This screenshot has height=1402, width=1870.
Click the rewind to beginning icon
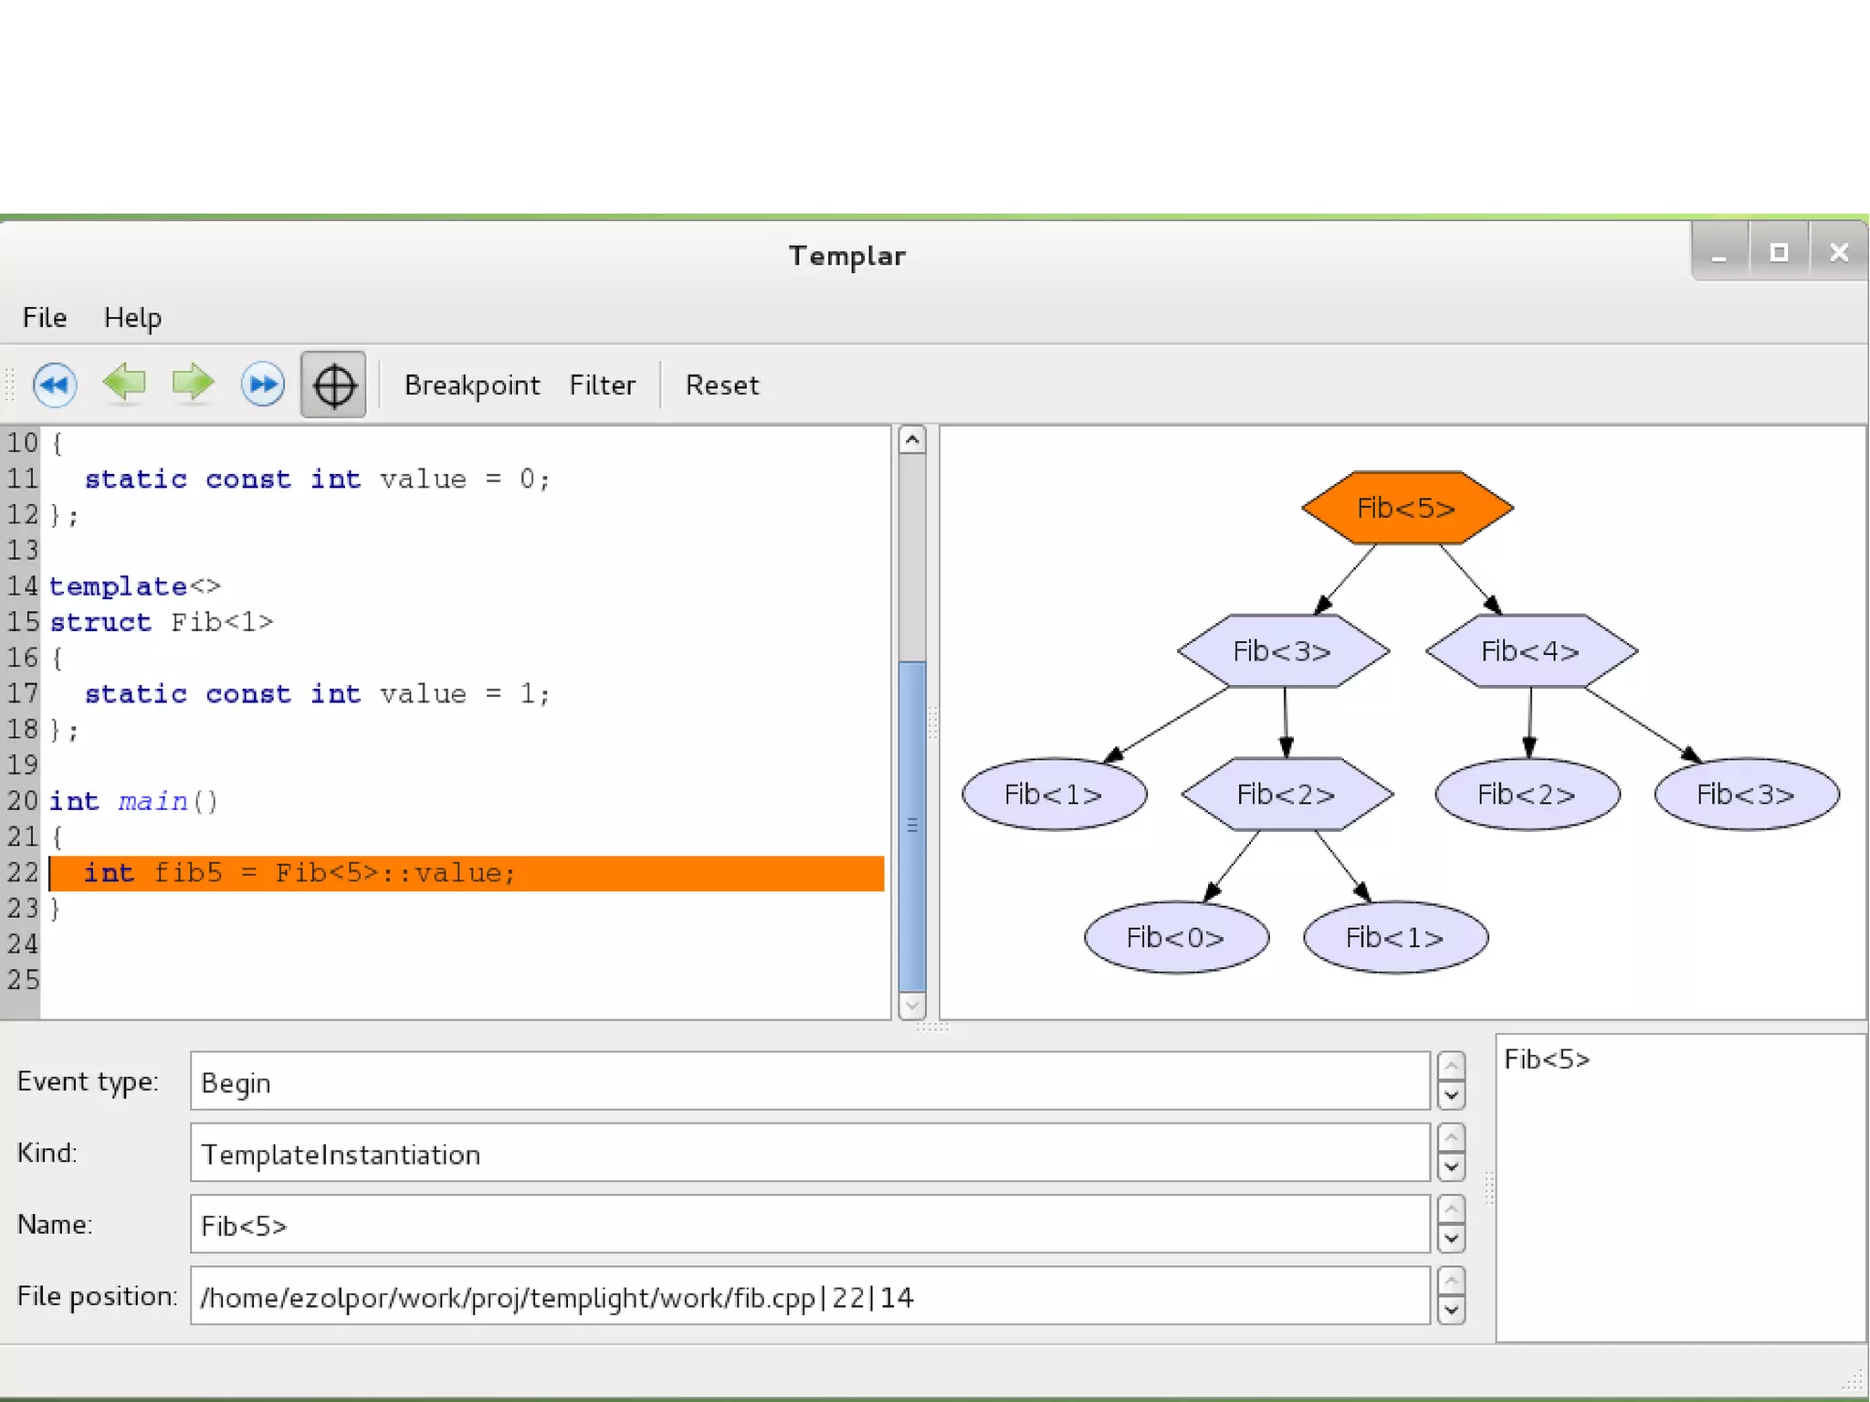point(55,385)
